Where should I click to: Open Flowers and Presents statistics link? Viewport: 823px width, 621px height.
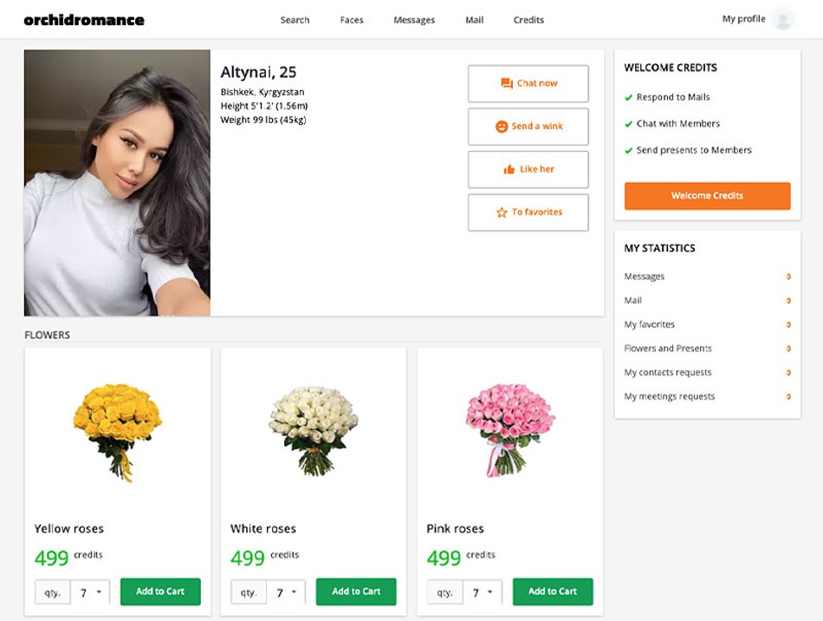[668, 349]
